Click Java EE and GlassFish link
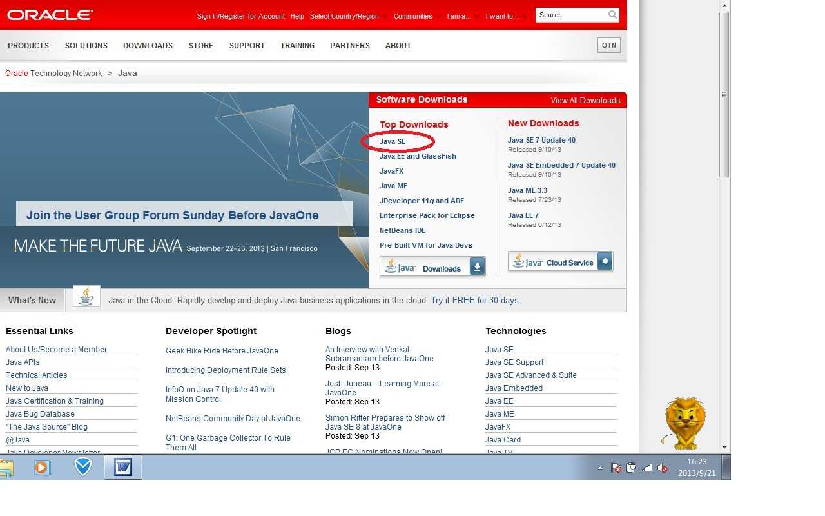The width and height of the screenshot is (825, 516). click(x=418, y=156)
